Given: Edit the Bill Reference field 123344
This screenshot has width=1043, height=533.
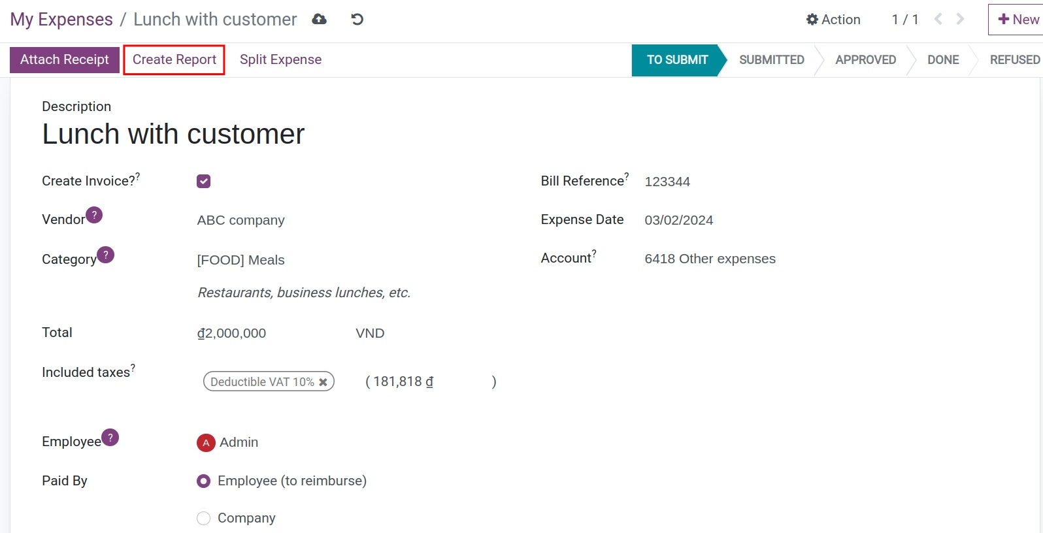Looking at the screenshot, I should pos(667,182).
